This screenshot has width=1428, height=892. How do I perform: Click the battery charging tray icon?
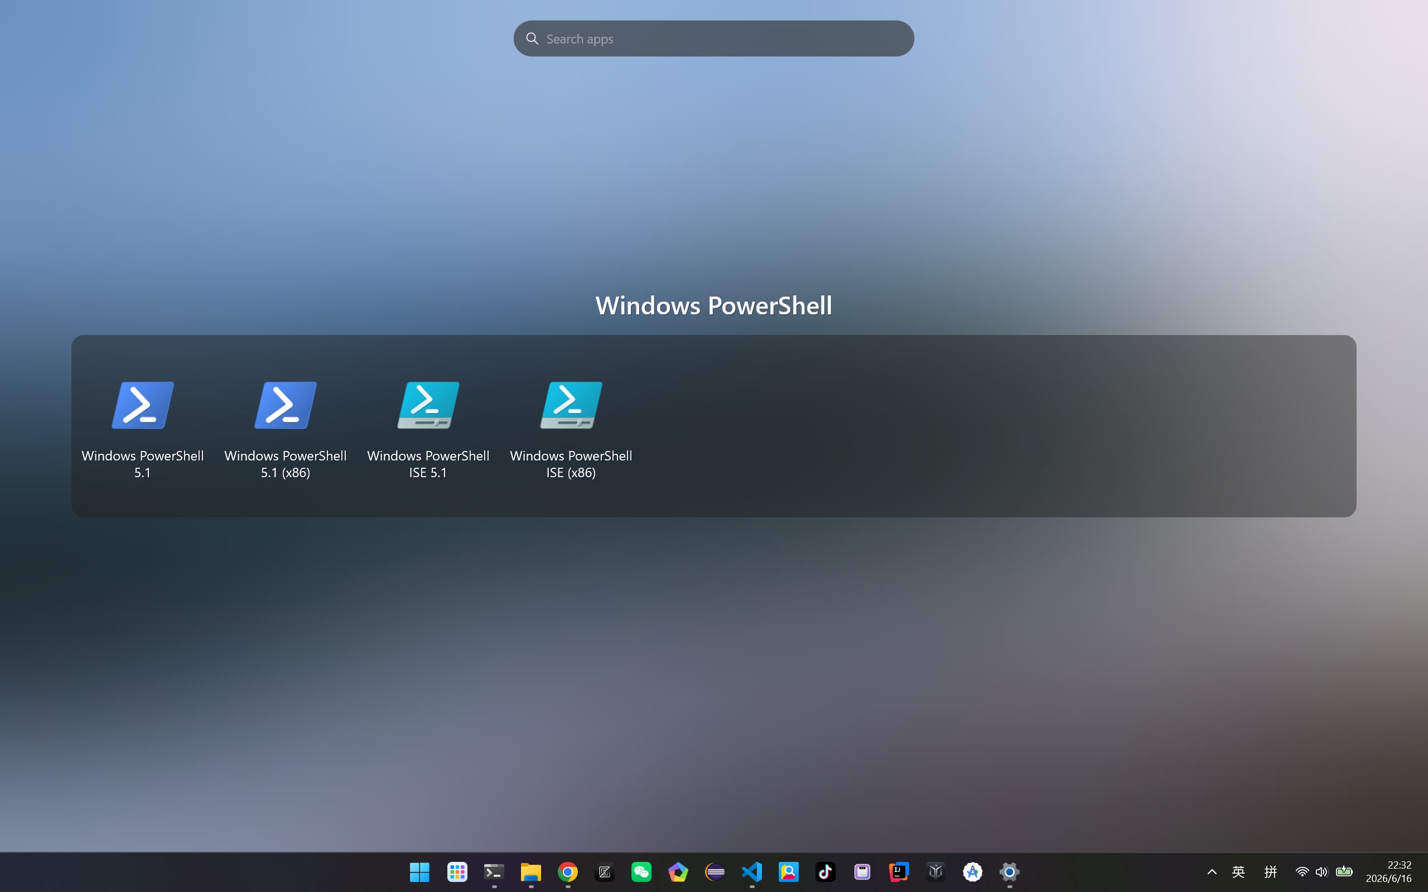[1344, 872]
